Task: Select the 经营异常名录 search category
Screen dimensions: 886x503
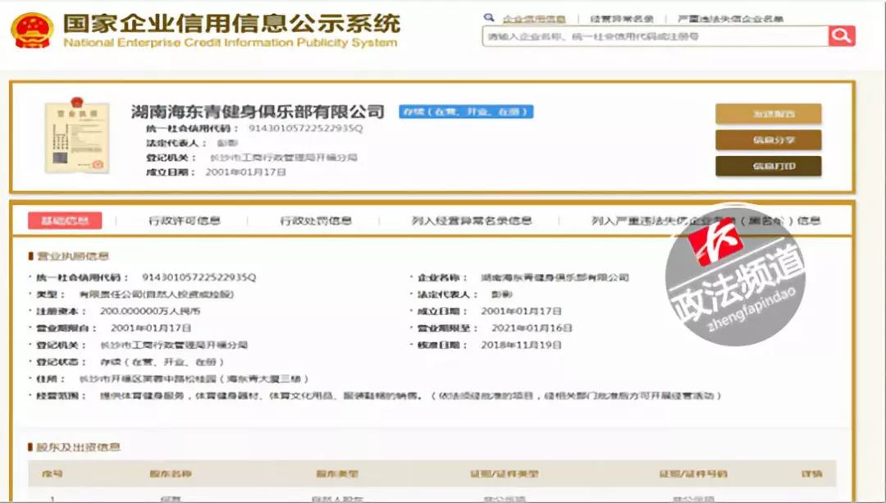Action: tap(622, 19)
